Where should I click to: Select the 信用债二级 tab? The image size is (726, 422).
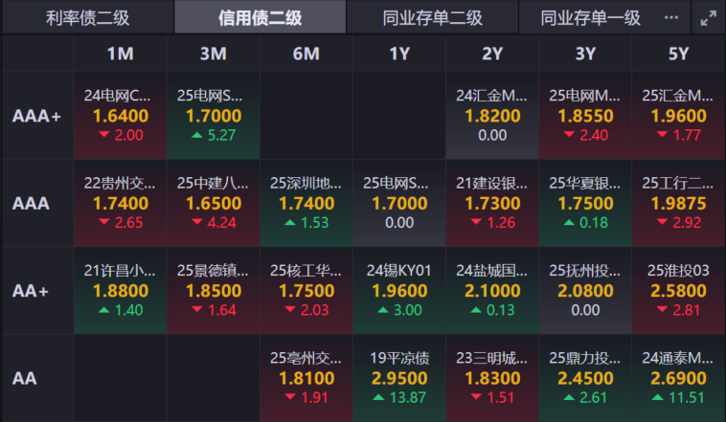[x=260, y=18]
